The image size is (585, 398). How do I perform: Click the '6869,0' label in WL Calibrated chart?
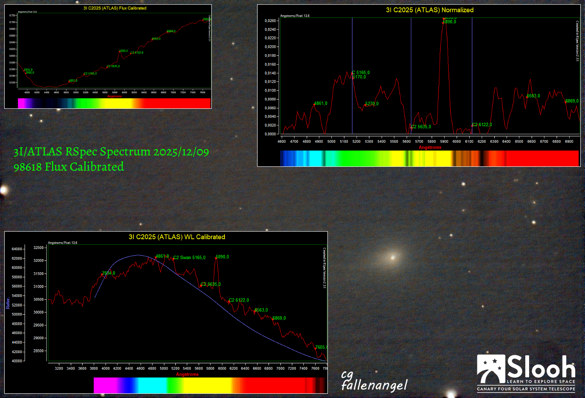[279, 318]
